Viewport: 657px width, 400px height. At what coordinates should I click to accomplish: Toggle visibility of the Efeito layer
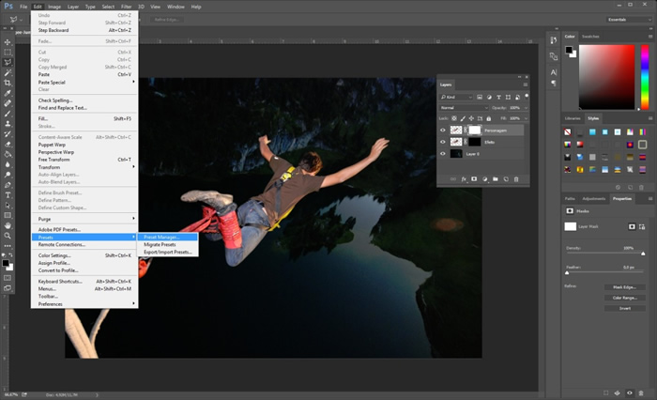click(443, 142)
